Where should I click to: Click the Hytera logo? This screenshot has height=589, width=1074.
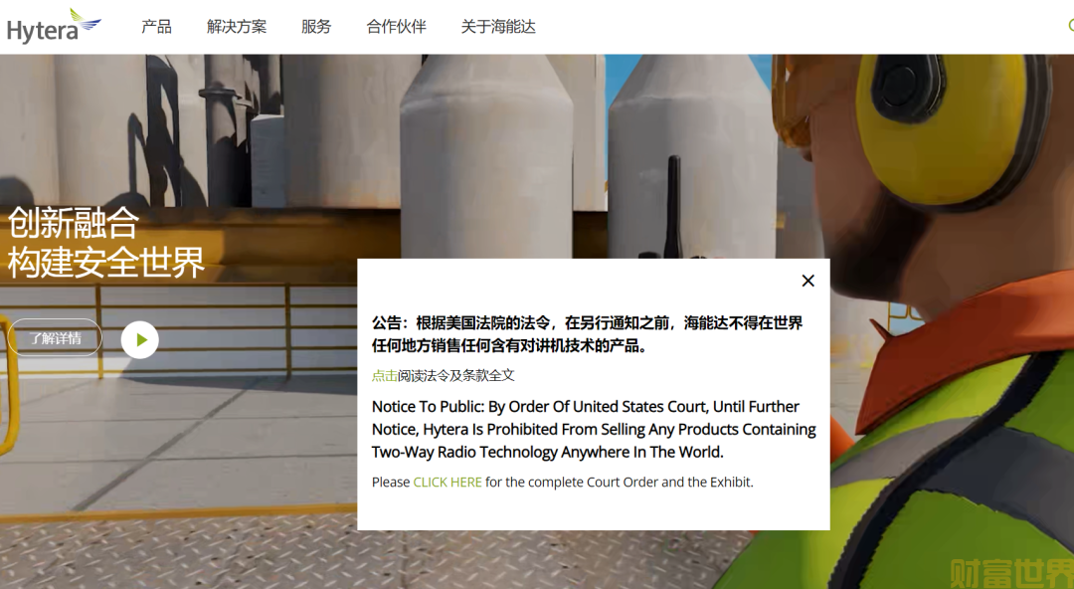point(54,27)
